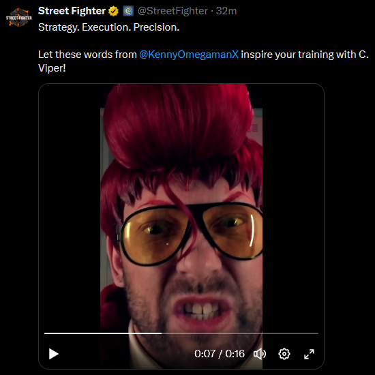Click the 'inspire your training with C.' text

(305, 55)
